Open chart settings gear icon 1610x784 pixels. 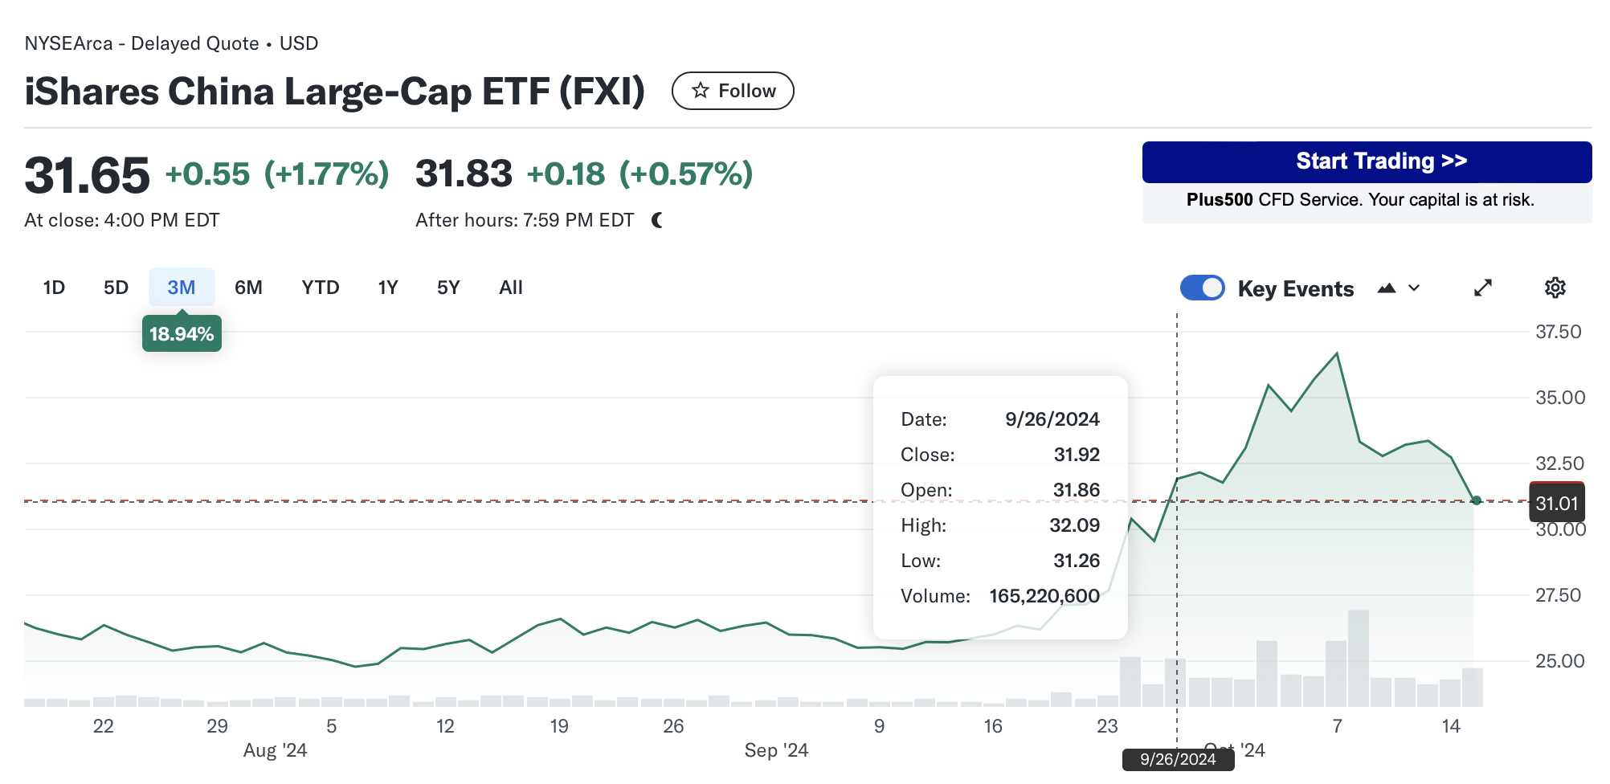1555,288
